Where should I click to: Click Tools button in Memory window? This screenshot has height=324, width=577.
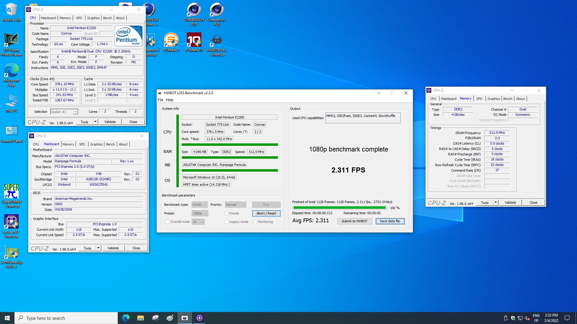pos(484,202)
